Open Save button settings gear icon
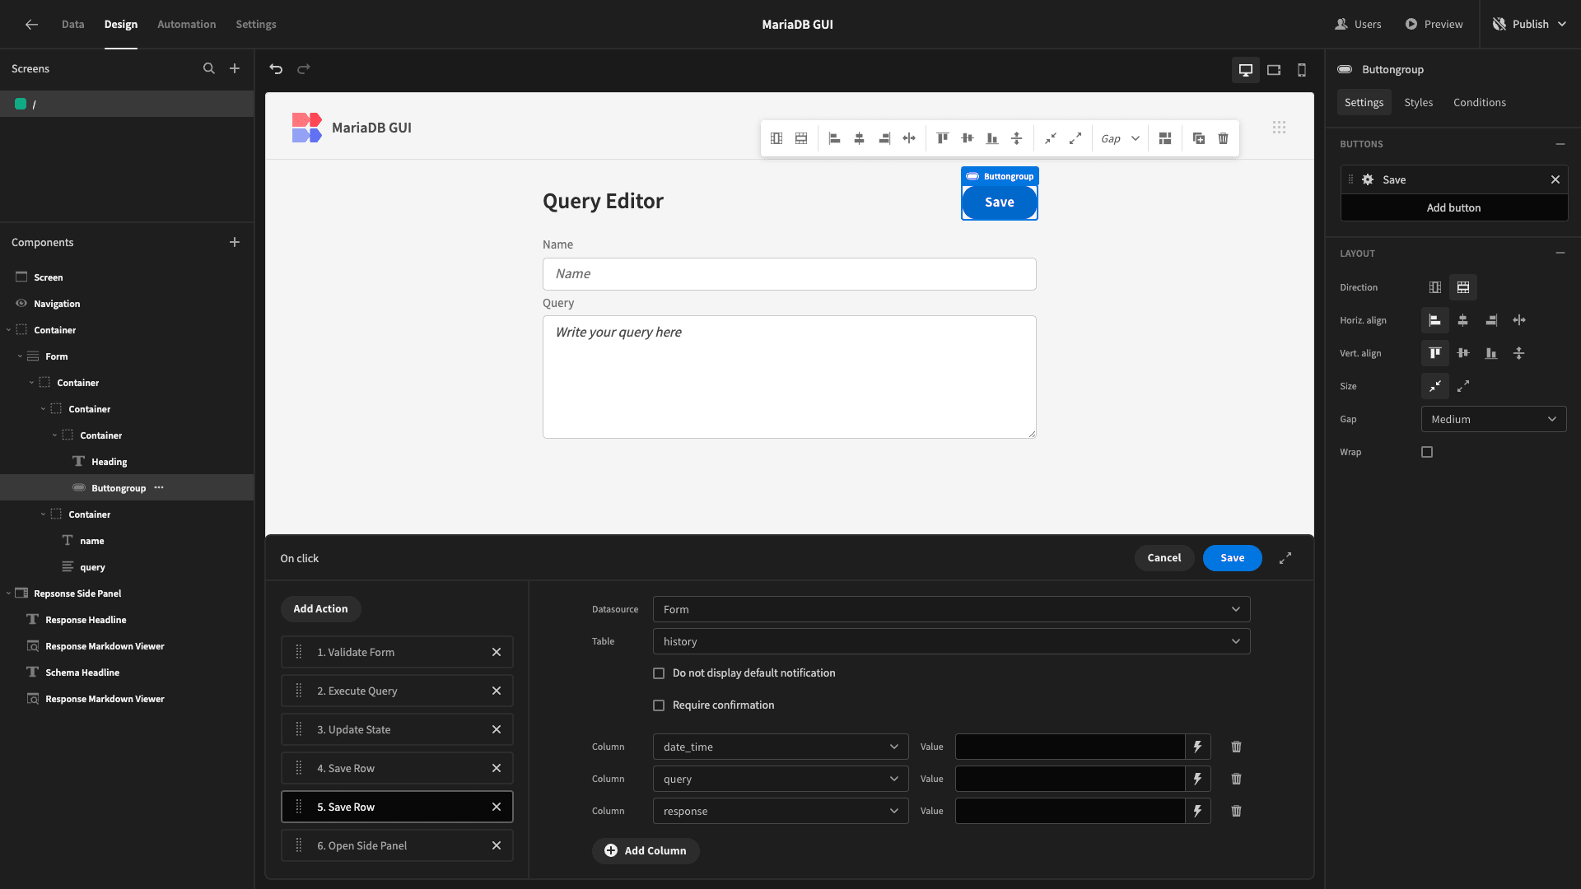This screenshot has width=1581, height=889. click(x=1368, y=179)
